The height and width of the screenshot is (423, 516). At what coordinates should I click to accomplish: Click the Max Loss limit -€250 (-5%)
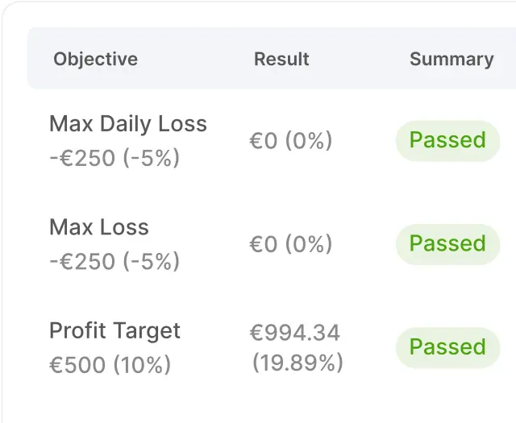click(114, 261)
